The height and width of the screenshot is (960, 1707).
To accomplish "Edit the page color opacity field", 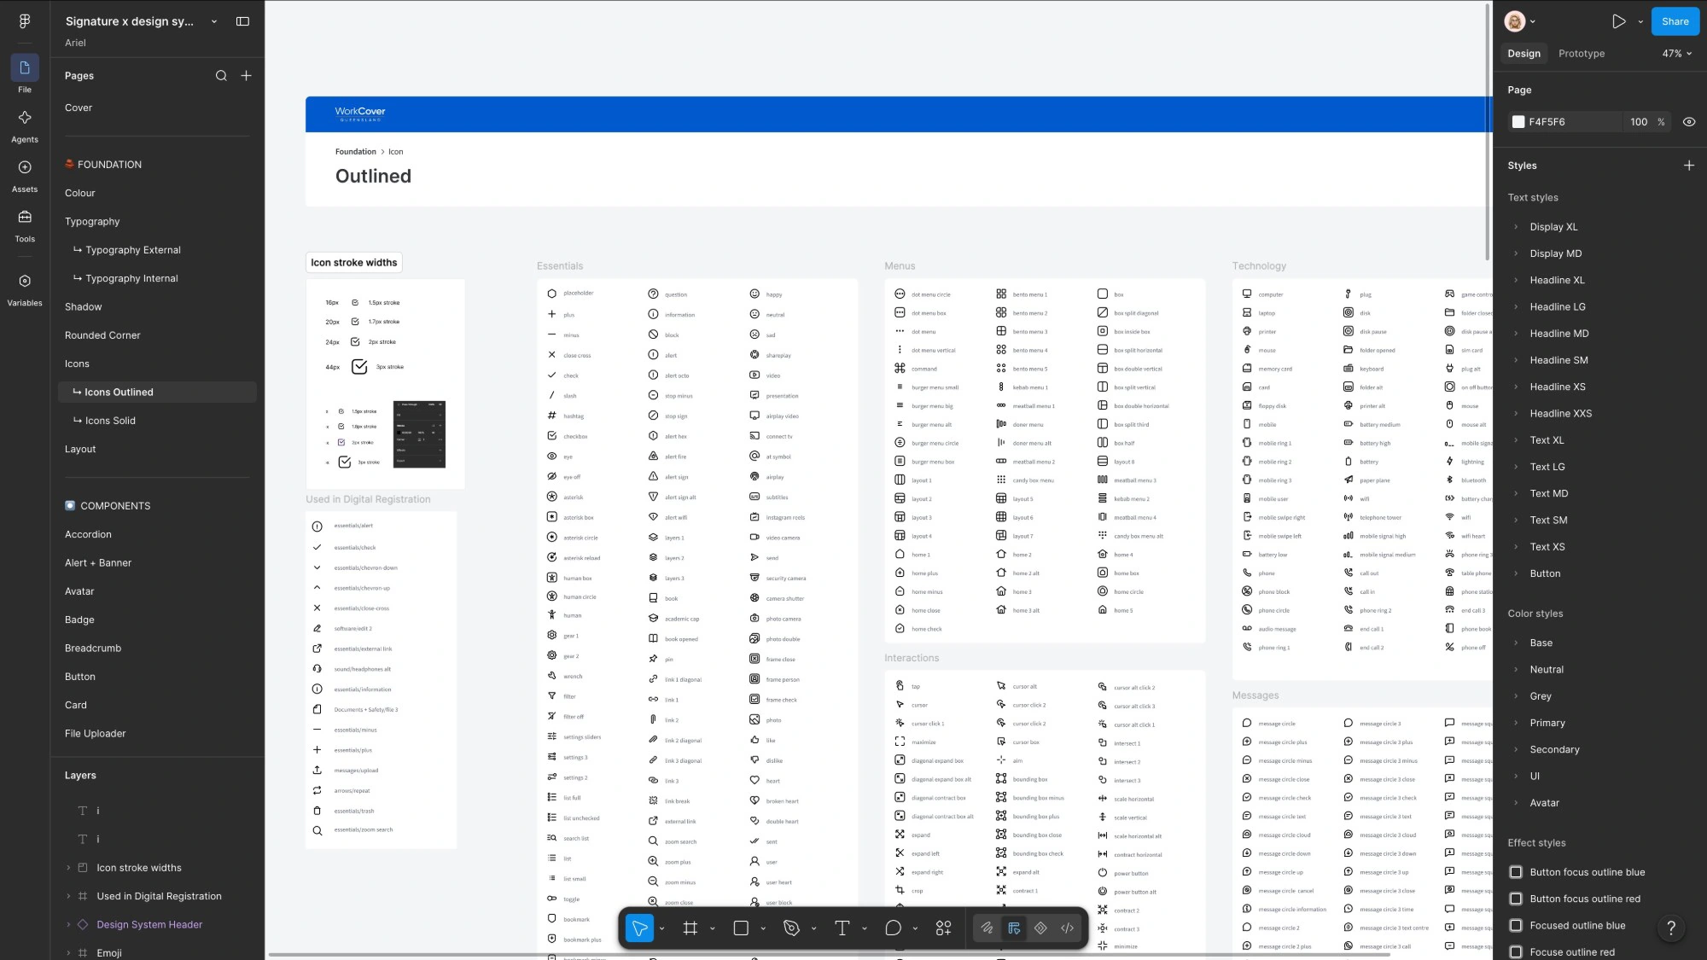I will [1640, 122].
